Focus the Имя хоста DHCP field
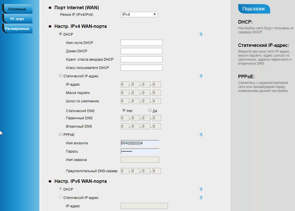Screen dimensions: 295x211 tap(141, 43)
